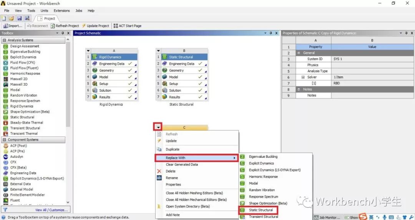
Task: Click the microphone icon in the system tray
Action: click(x=384, y=217)
